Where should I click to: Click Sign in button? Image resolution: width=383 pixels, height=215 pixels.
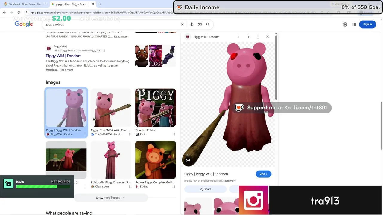367,24
